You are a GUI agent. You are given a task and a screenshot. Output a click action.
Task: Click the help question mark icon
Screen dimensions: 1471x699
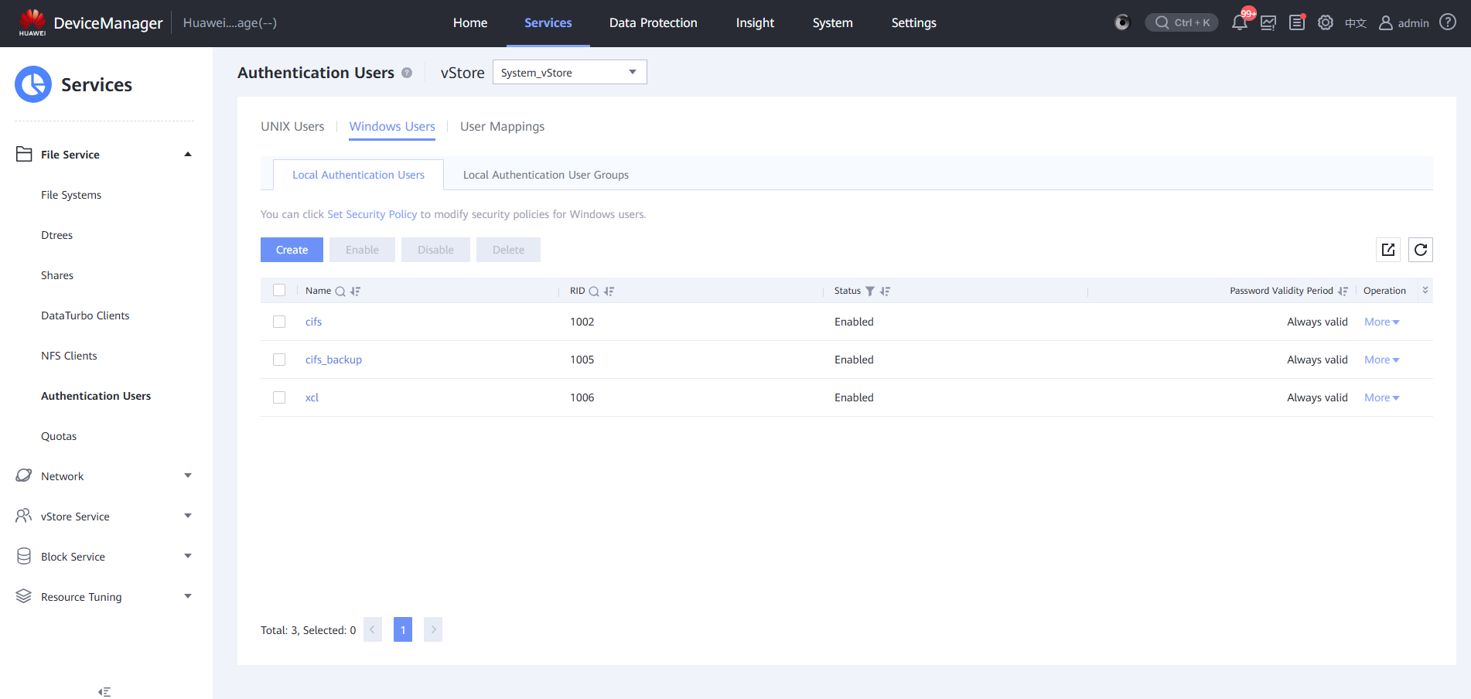(x=1448, y=22)
